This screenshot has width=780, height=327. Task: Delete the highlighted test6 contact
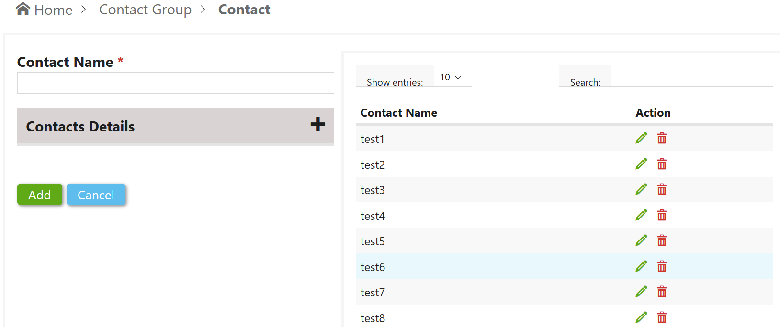tap(662, 266)
